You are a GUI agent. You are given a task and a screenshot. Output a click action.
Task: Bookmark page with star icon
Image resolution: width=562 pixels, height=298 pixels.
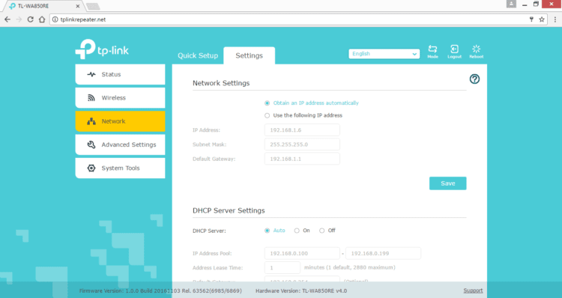(542, 19)
